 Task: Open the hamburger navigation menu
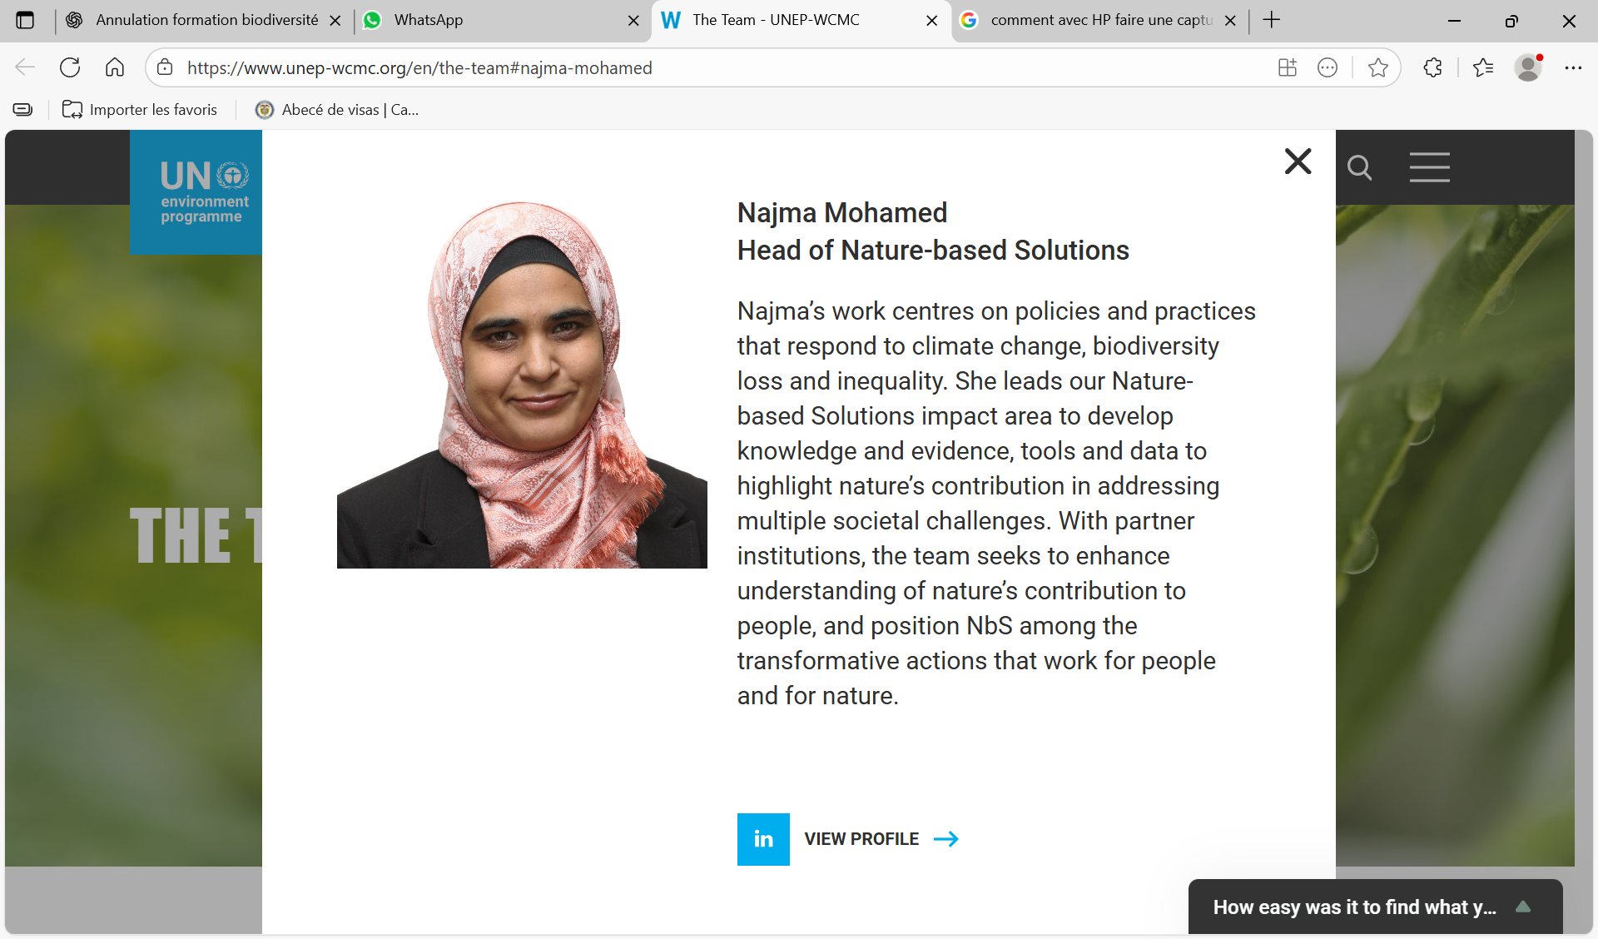[x=1429, y=167]
